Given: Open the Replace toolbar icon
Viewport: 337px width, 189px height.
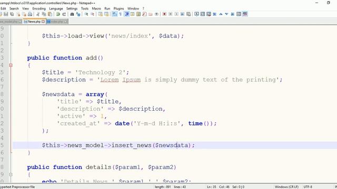Looking at the screenshot, I should pyautogui.click(x=78, y=14).
